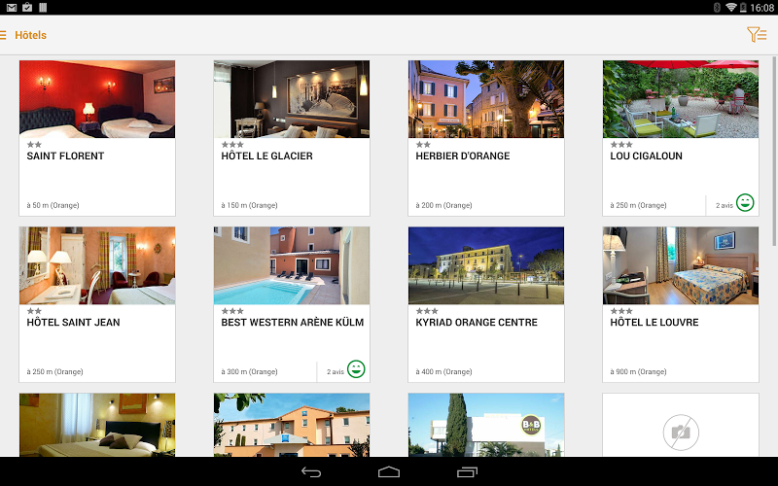Screen dimensions: 778x486
Task: Tap the battery status icon
Action: tap(743, 8)
